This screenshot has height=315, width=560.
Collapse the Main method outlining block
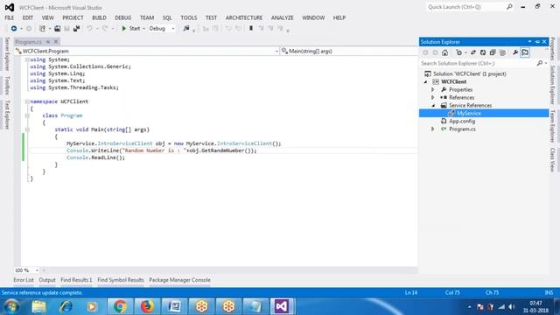coord(27,129)
